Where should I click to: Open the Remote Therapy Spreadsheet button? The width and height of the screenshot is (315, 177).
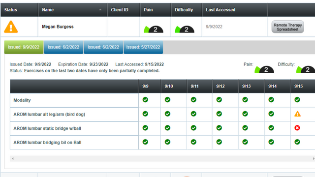click(x=287, y=27)
